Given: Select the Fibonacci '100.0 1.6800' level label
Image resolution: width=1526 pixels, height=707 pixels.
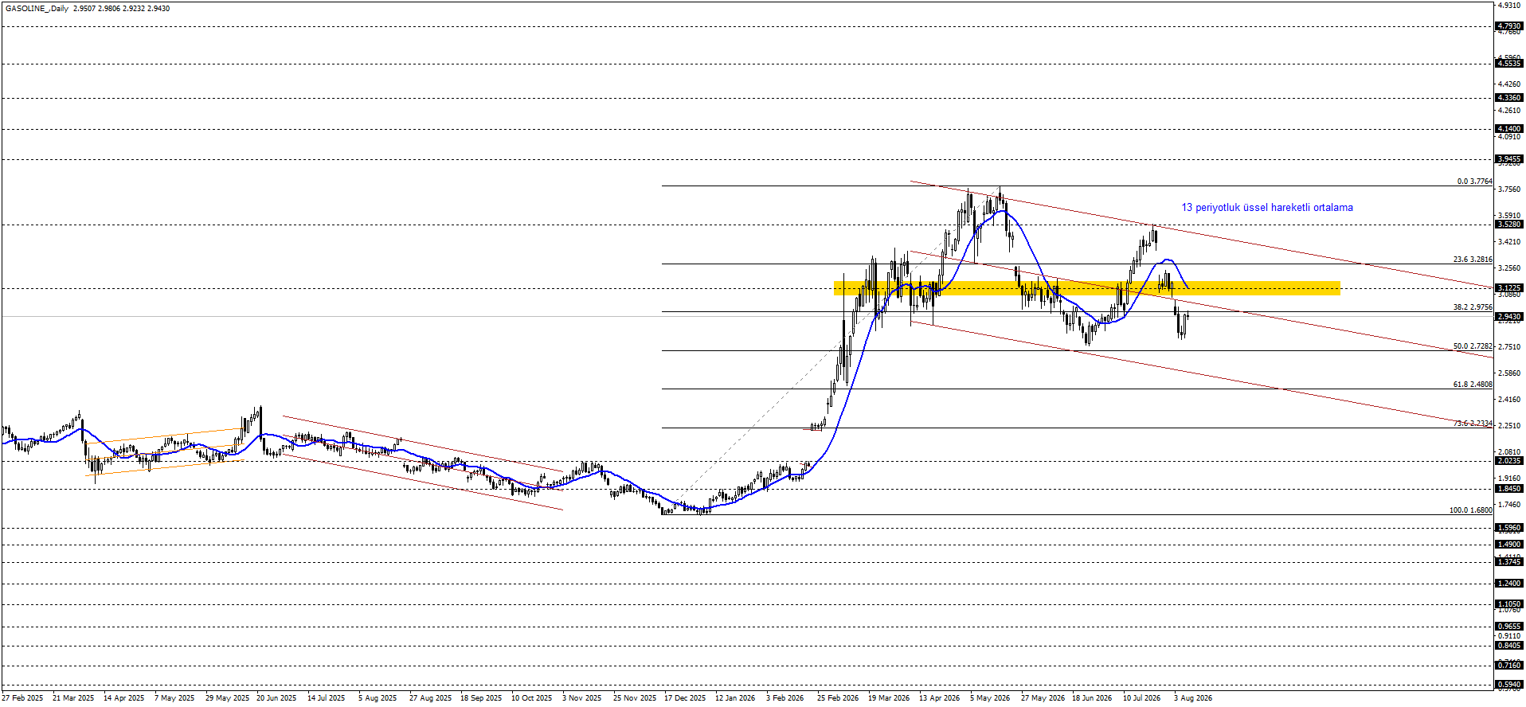Looking at the screenshot, I should pyautogui.click(x=1470, y=510).
